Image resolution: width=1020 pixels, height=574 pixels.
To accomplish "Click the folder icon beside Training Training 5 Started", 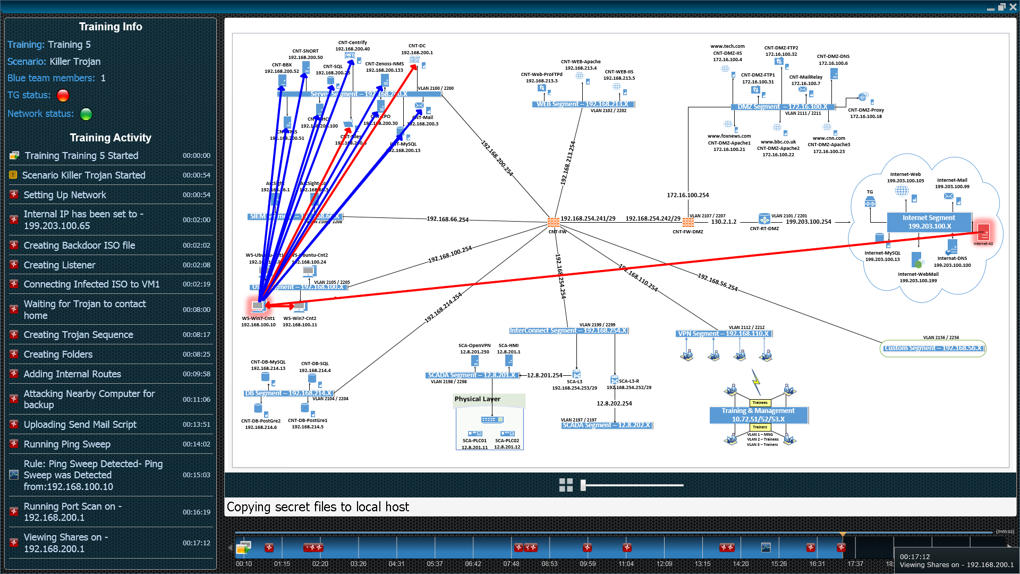I will [13, 155].
